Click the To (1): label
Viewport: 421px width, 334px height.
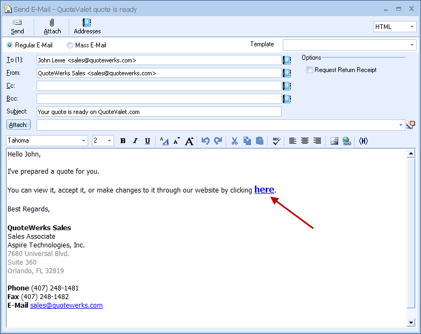(x=15, y=60)
